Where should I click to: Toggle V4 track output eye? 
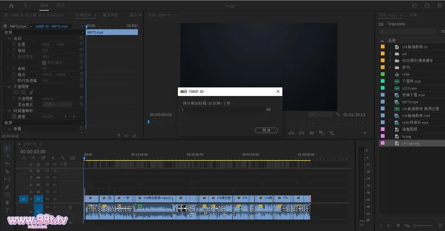(x=55, y=177)
